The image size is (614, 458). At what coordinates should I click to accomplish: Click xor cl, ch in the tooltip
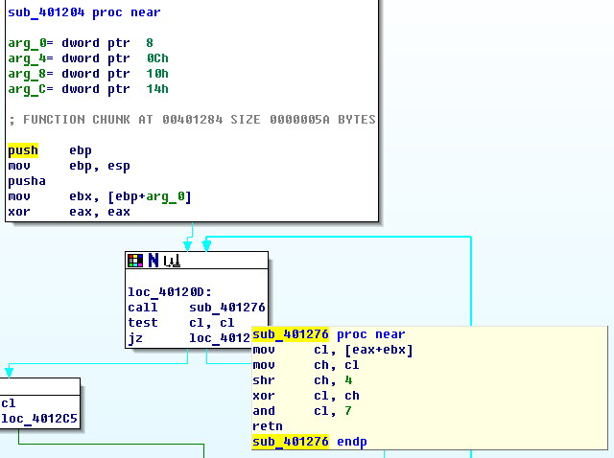point(306,396)
